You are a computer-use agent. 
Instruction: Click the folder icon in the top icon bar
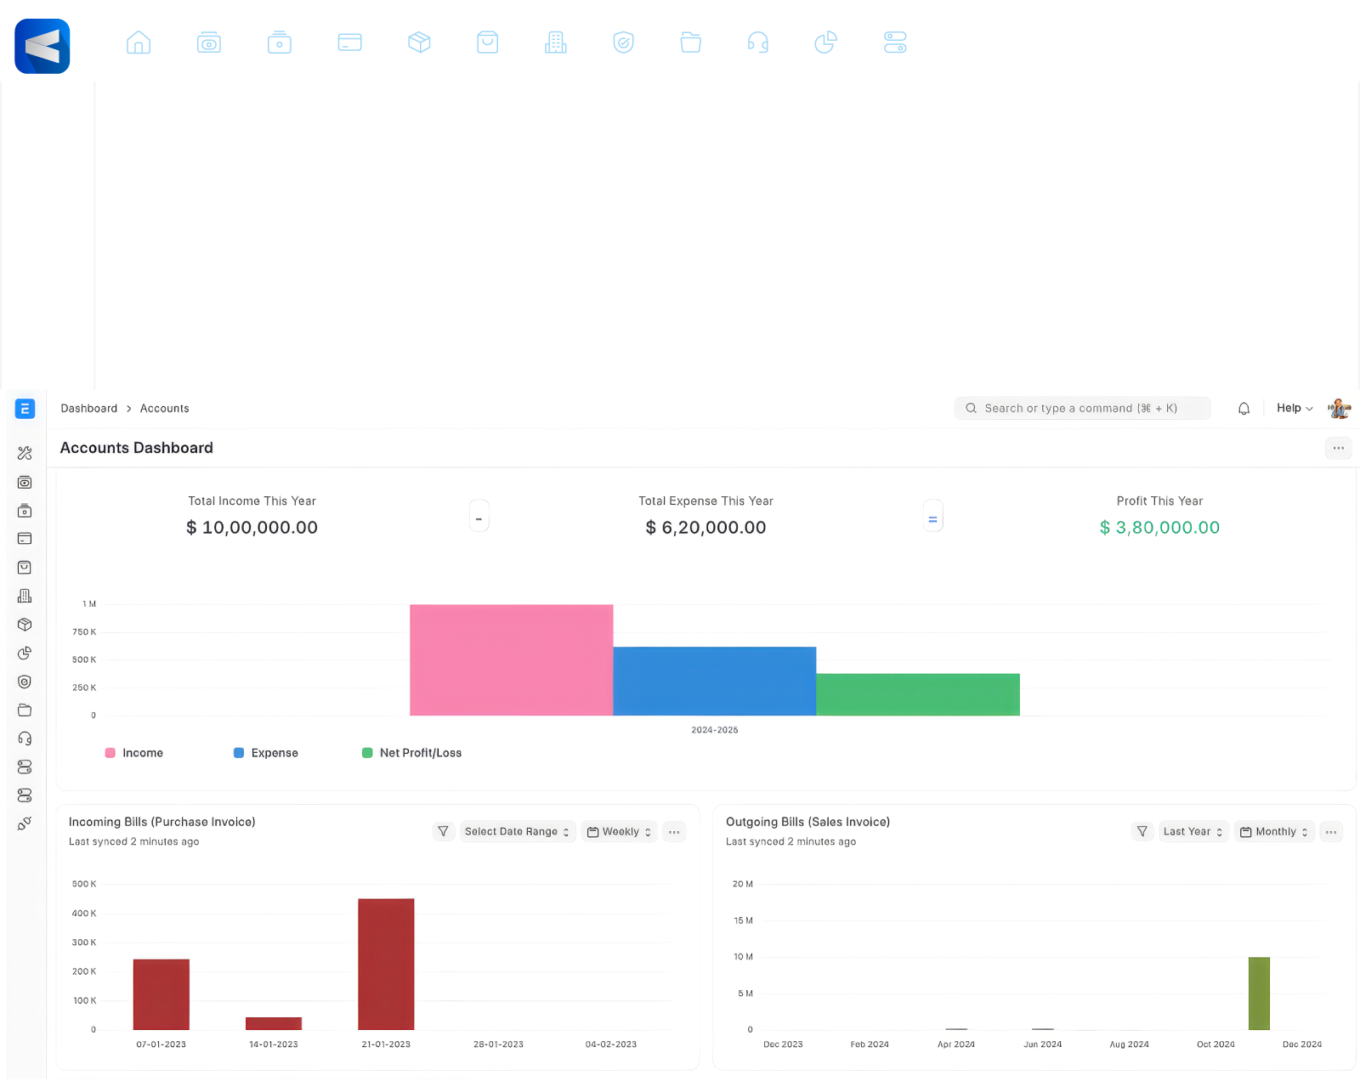tap(691, 42)
